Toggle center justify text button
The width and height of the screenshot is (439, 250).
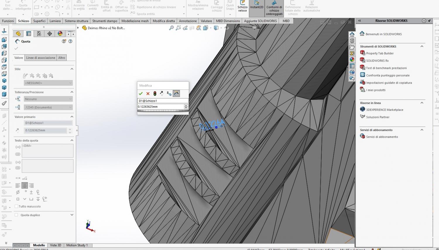click(25, 185)
